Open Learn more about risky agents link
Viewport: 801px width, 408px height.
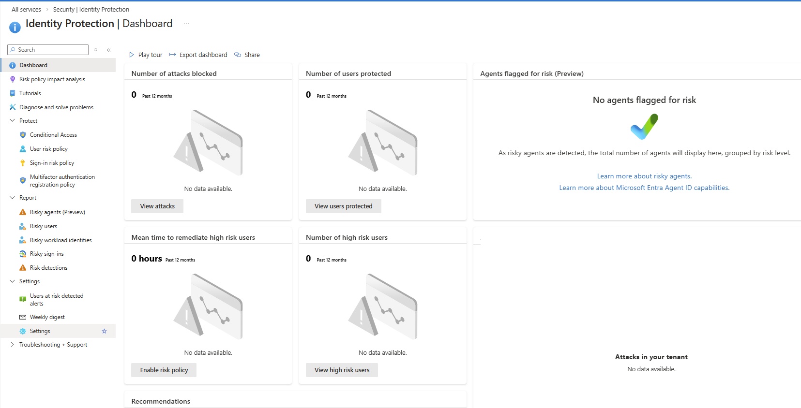pos(644,176)
